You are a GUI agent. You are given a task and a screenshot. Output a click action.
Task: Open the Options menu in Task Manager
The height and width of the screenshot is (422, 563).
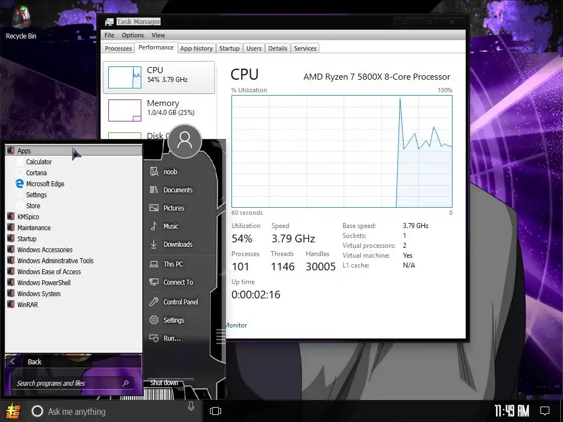133,35
